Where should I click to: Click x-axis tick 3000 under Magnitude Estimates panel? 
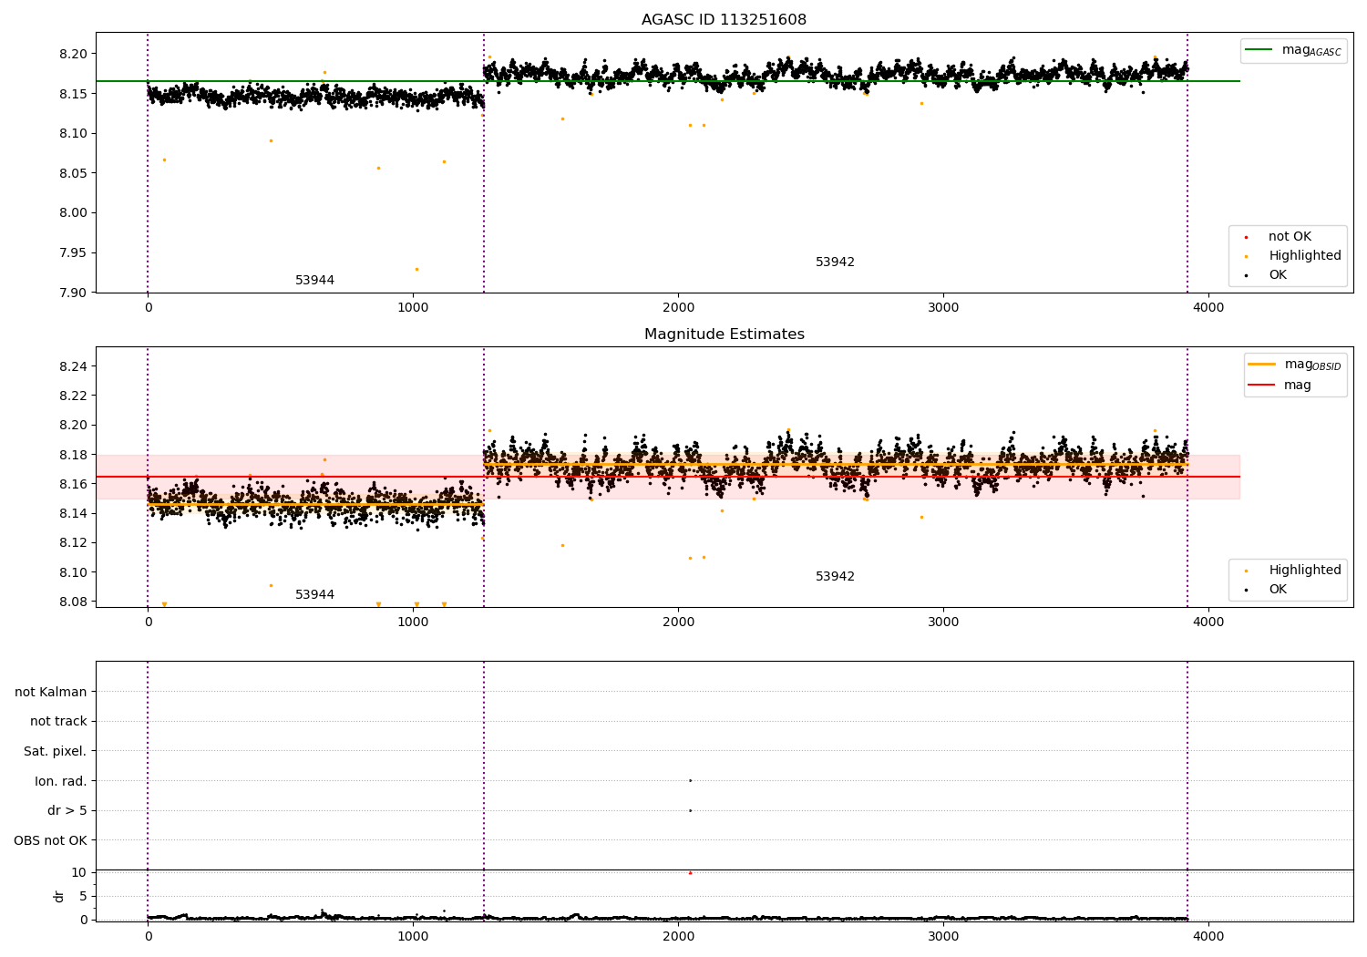(943, 623)
